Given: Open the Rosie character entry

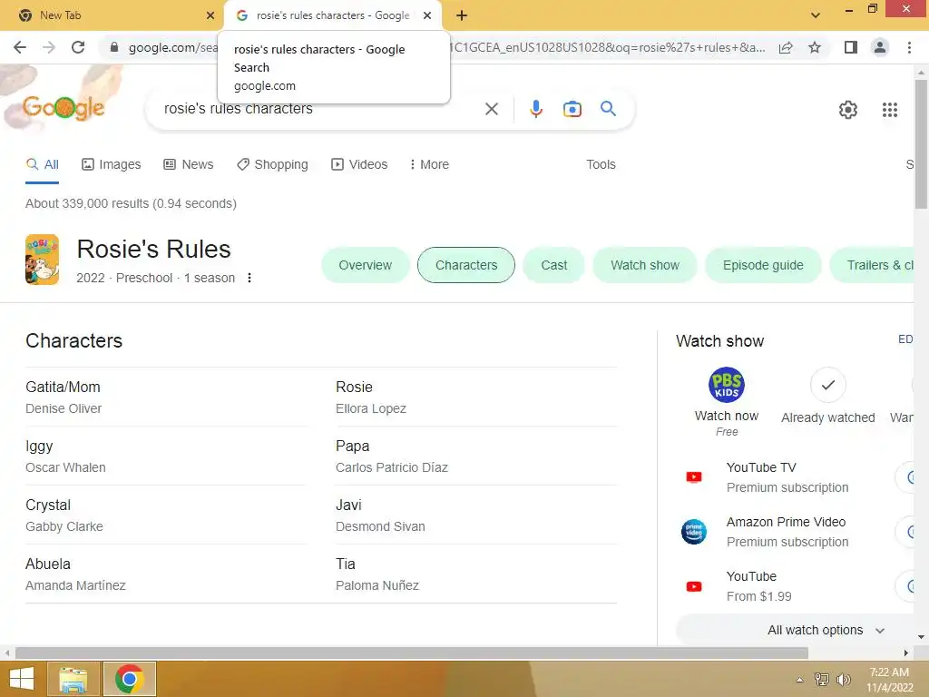Looking at the screenshot, I should click(475, 398).
